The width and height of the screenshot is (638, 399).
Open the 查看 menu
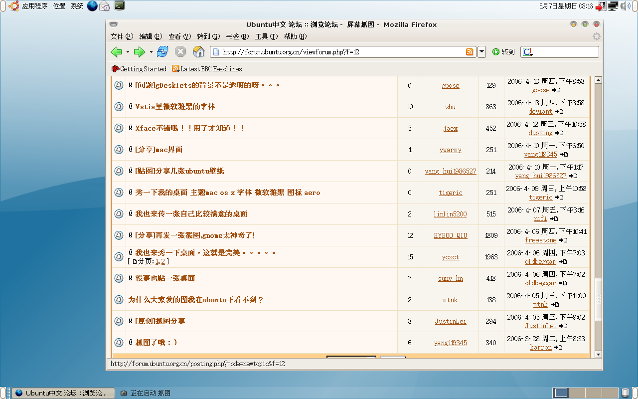click(x=180, y=36)
